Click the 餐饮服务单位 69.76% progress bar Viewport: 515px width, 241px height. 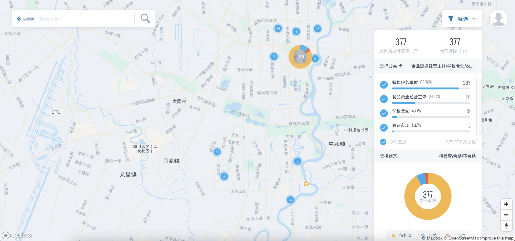click(431, 88)
